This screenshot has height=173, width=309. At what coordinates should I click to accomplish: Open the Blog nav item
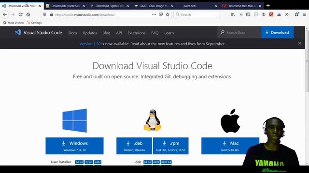click(x=106, y=33)
